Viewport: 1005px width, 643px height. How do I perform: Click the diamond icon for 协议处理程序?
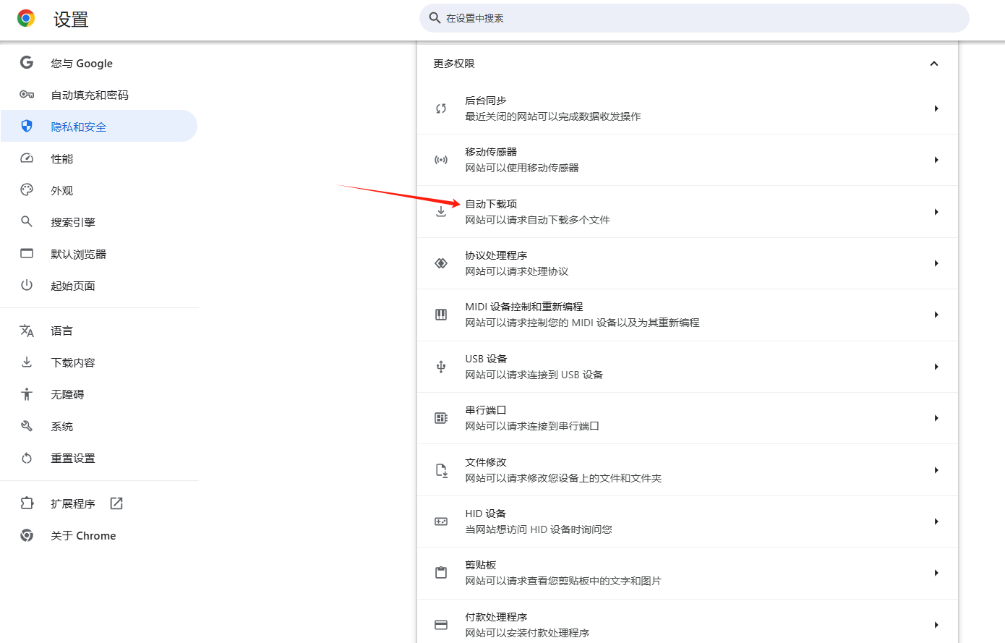(x=441, y=263)
